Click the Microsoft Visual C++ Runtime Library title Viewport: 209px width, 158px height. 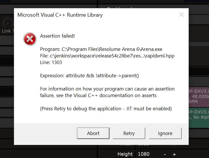pos(60,15)
